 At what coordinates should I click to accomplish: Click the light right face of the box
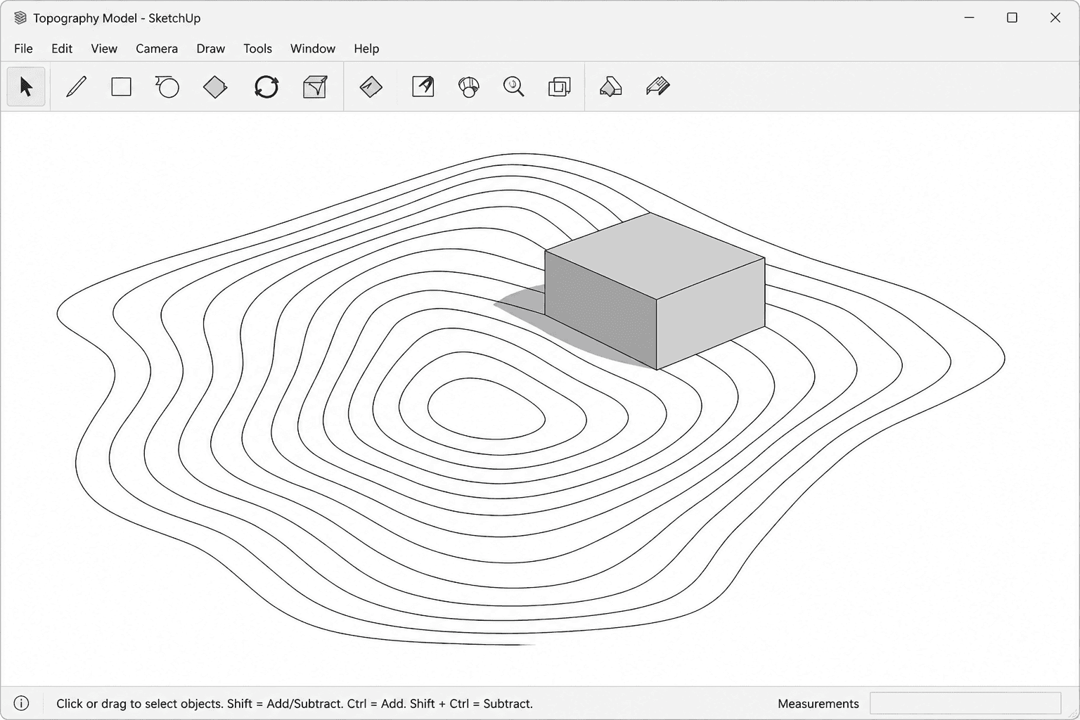(x=711, y=313)
